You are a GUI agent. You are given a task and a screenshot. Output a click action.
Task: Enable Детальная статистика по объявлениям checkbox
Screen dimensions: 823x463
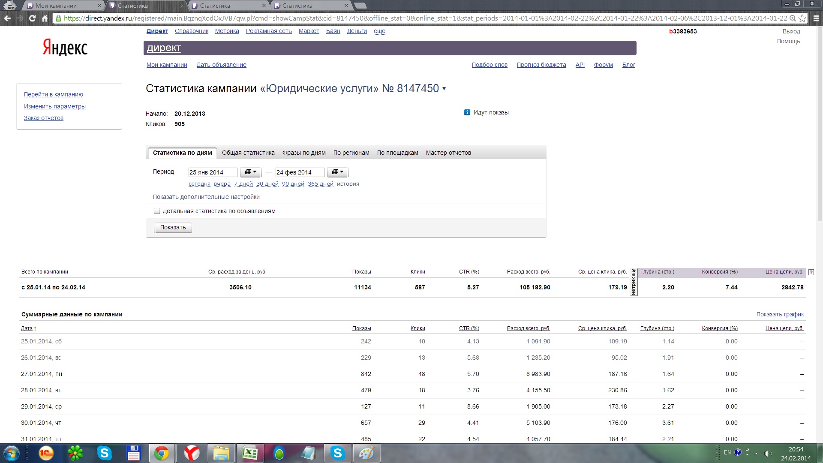point(157,211)
